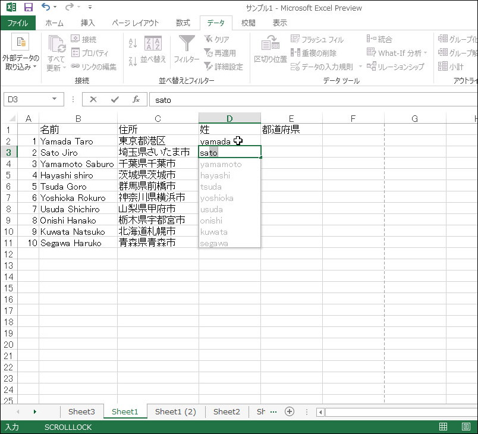This screenshot has height=434, width=478.
Task: Click リレーションシップ button
Action: click(x=395, y=67)
